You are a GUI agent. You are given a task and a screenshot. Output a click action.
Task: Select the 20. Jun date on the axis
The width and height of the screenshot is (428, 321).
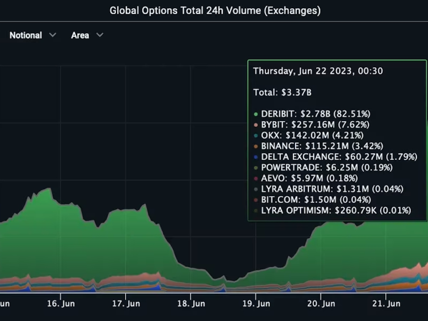coord(320,304)
